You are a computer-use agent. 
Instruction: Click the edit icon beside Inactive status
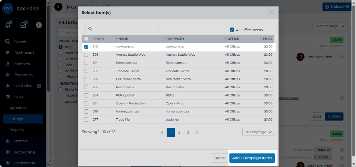pyautogui.click(x=342, y=150)
